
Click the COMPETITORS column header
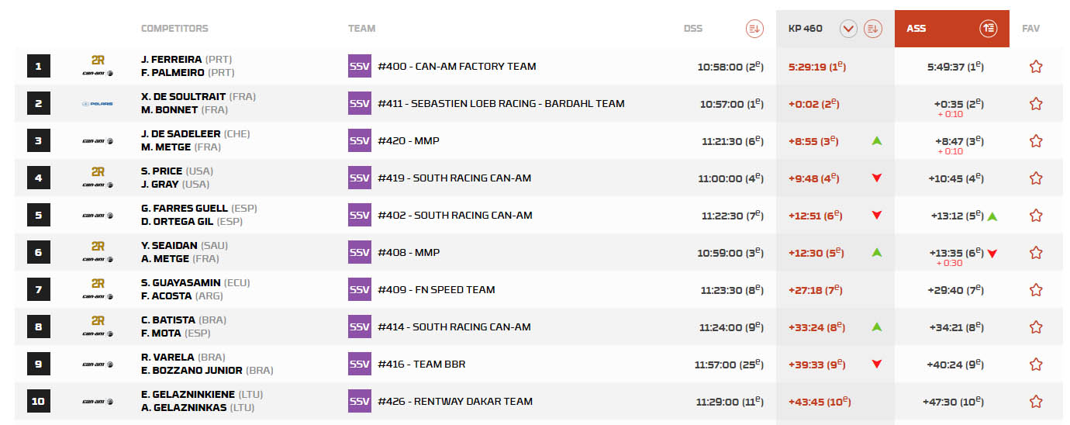174,29
